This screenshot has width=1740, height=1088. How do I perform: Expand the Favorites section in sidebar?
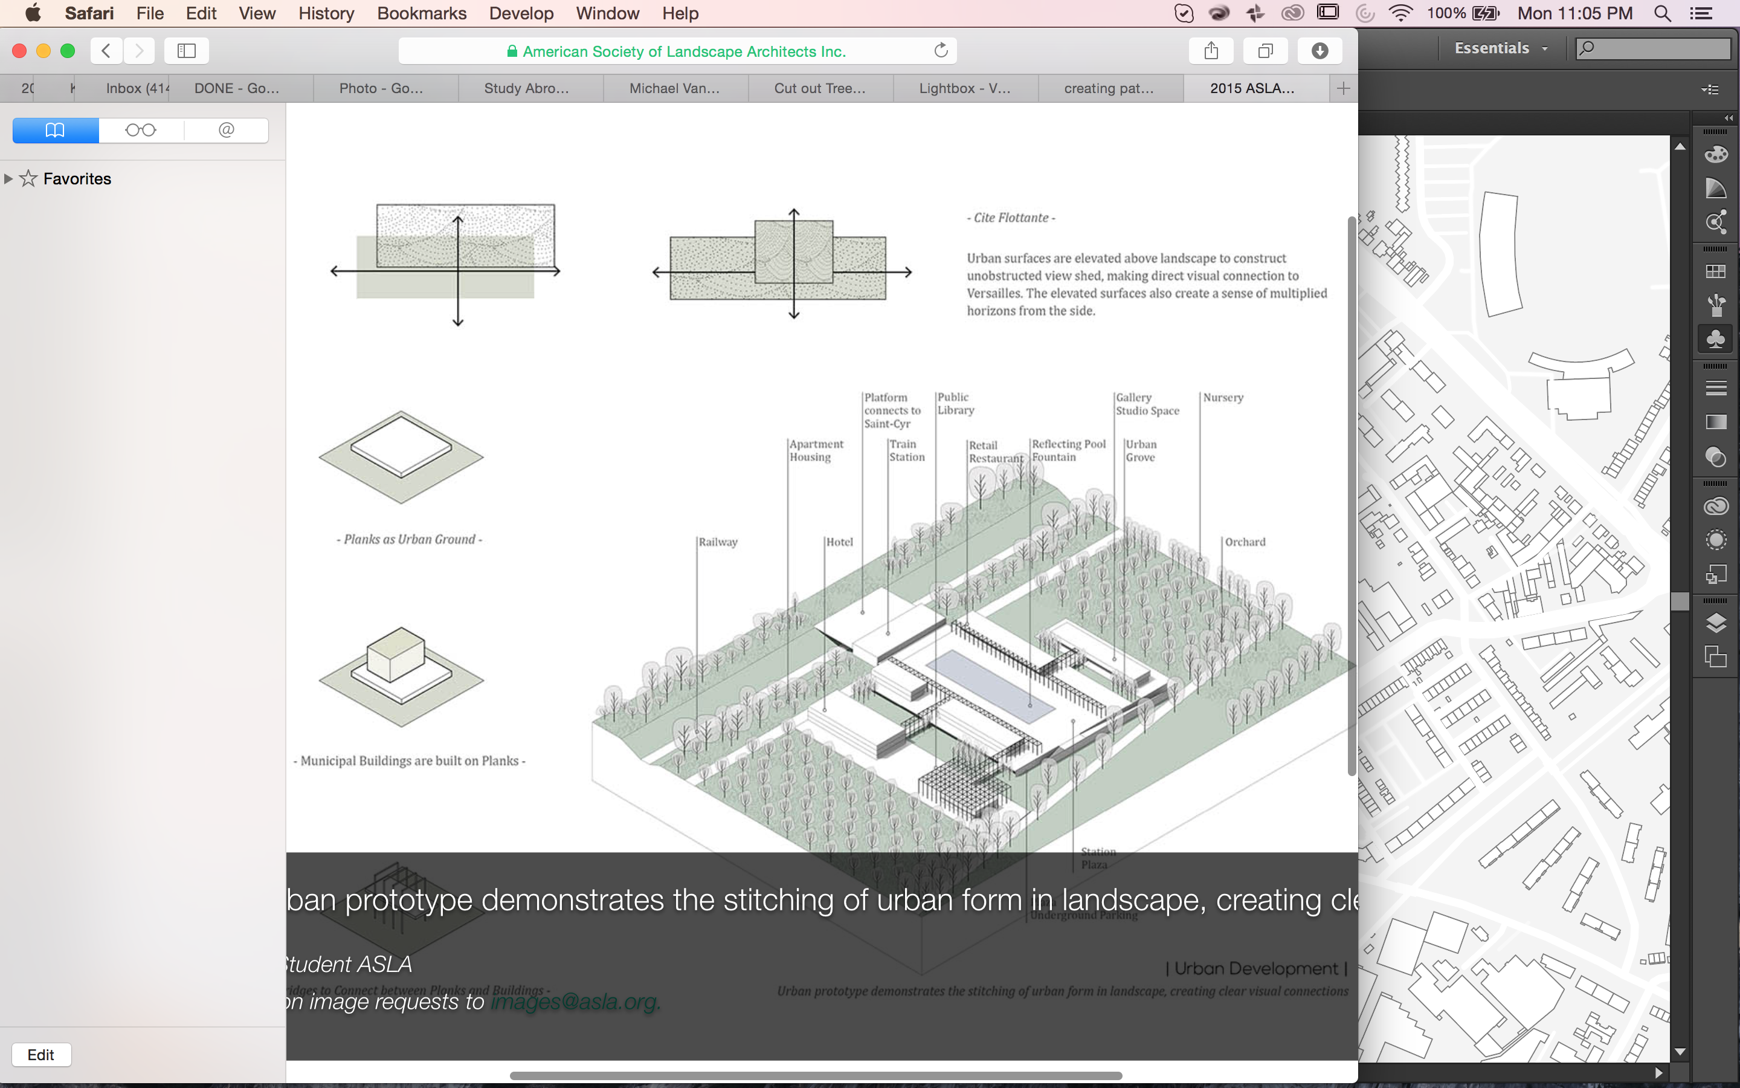[x=11, y=178]
